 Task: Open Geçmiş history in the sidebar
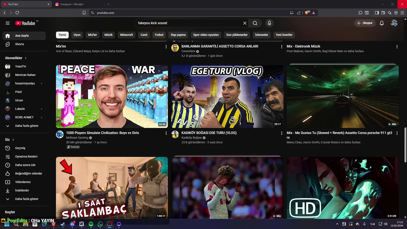[x=24, y=148]
